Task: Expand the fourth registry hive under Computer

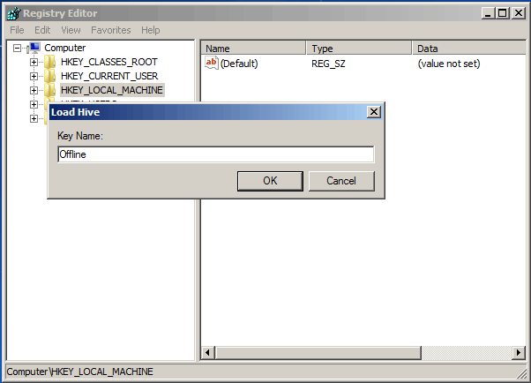Action: (x=34, y=104)
